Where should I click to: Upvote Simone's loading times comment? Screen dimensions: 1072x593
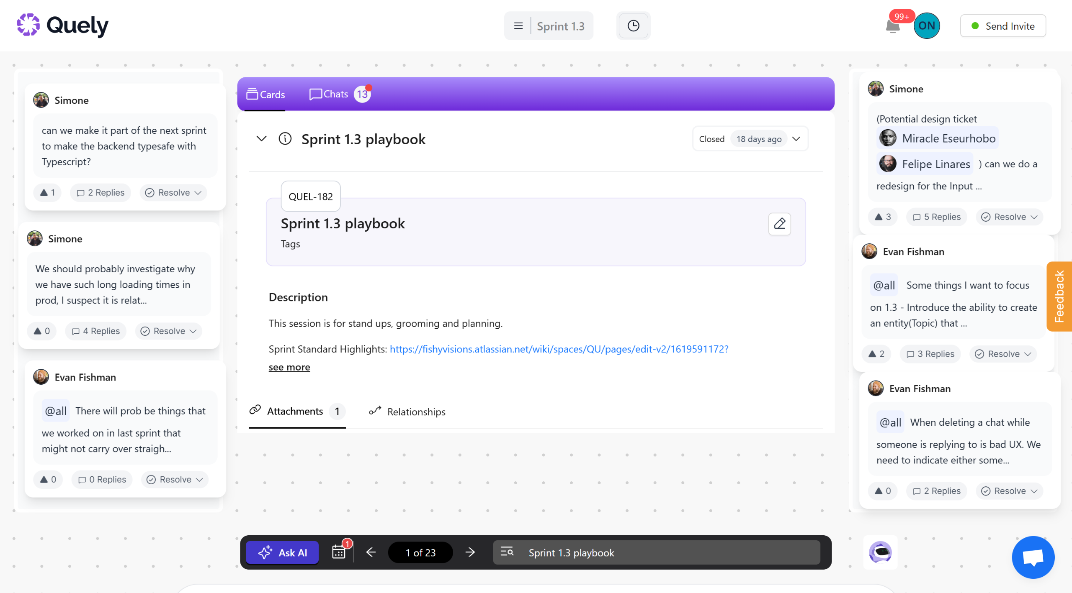pyautogui.click(x=41, y=331)
